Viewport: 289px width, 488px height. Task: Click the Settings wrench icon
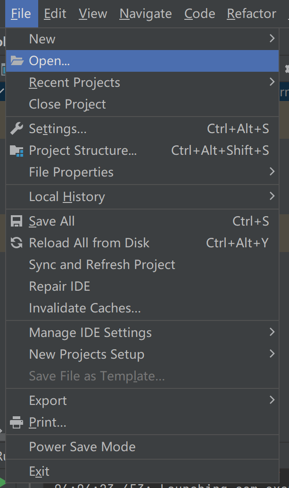point(17,128)
